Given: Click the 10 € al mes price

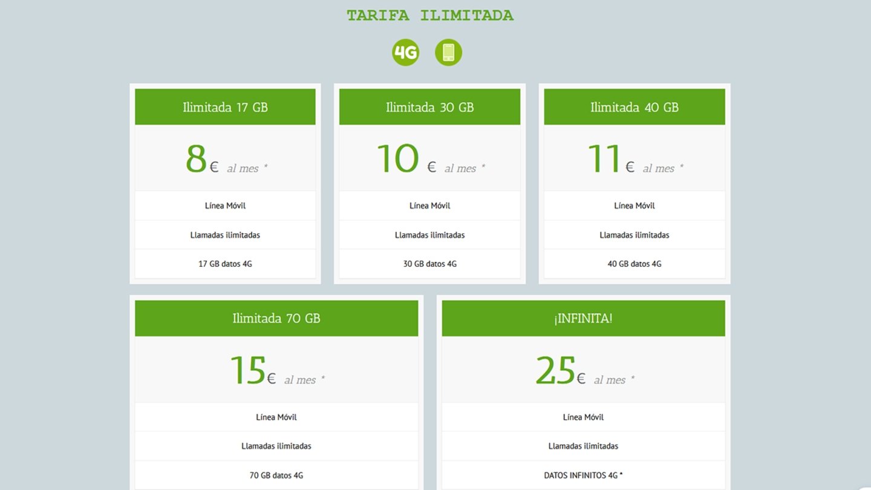Looking at the screenshot, I should (430, 159).
